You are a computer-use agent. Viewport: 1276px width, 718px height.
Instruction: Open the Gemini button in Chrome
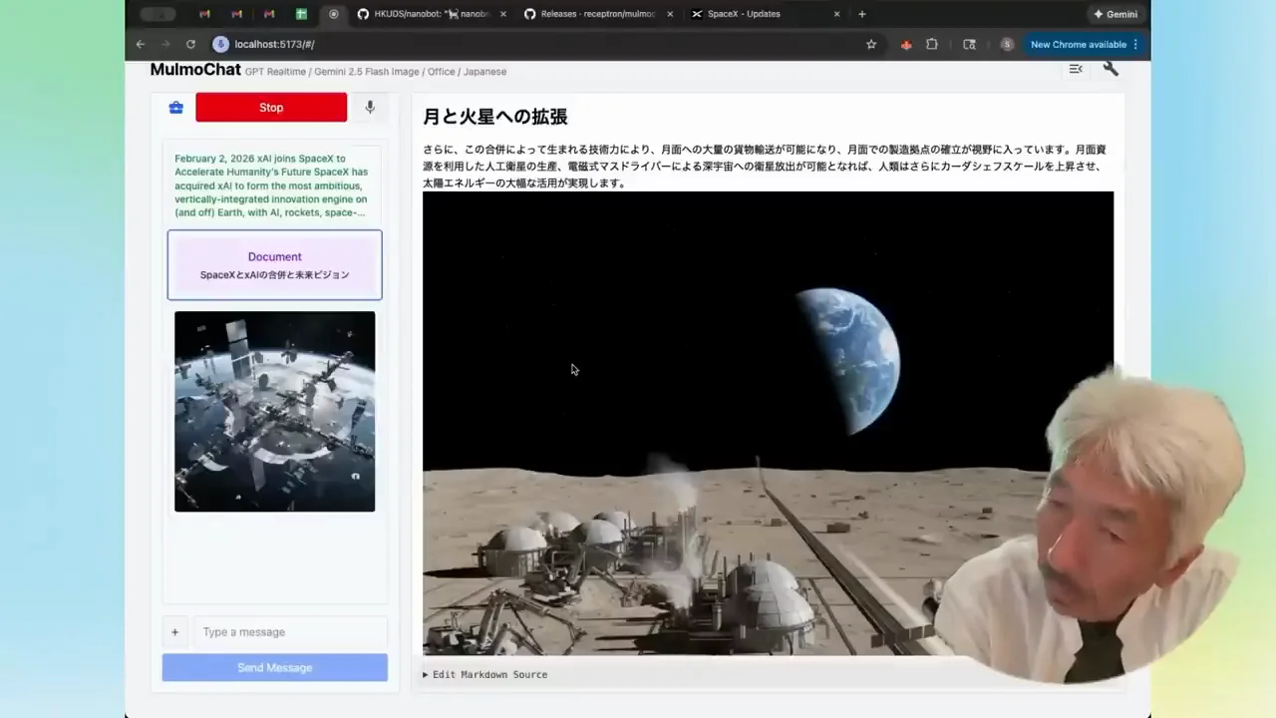(1116, 14)
